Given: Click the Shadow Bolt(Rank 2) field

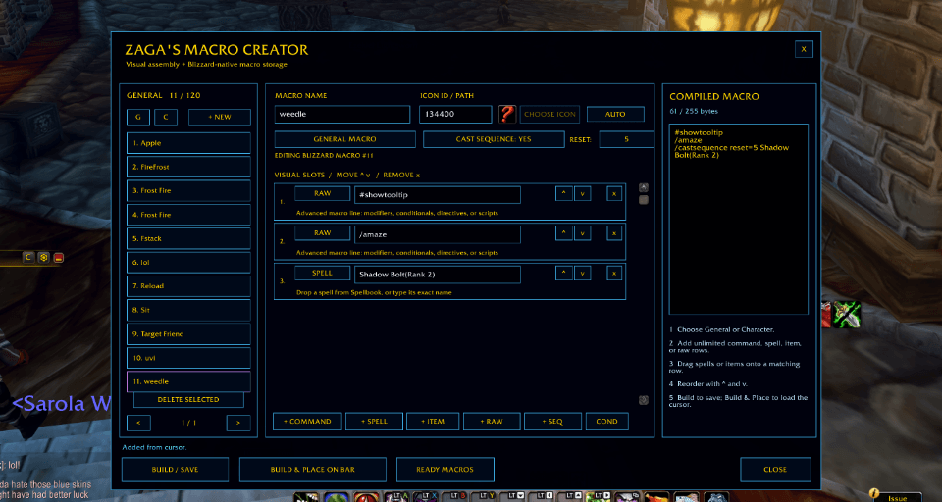Looking at the screenshot, I should 438,275.
